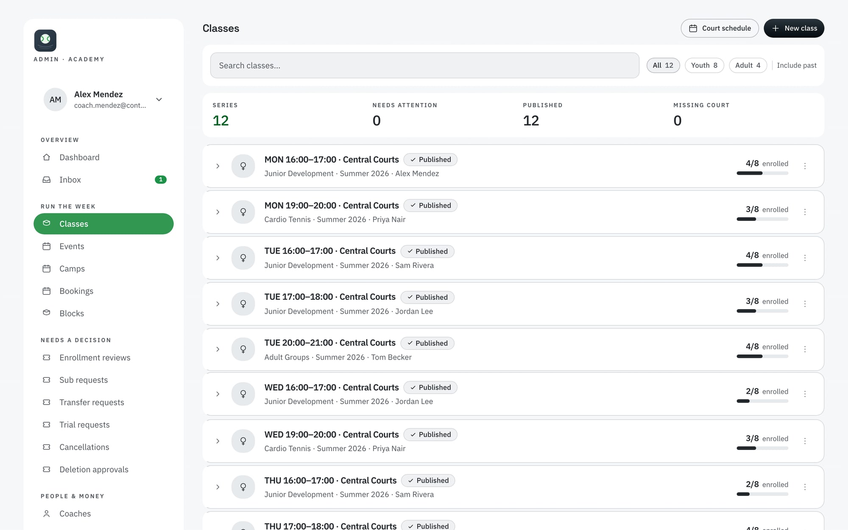Open kebab menu for TUE 20:00–21:00 class
This screenshot has width=848, height=530.
(x=805, y=349)
